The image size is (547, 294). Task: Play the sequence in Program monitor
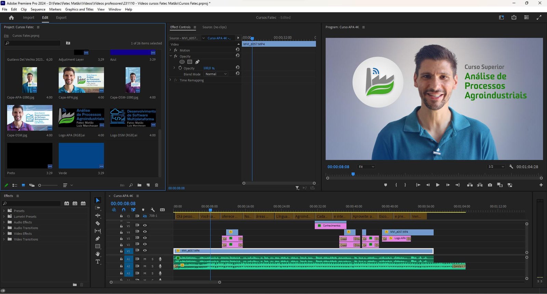(438, 185)
